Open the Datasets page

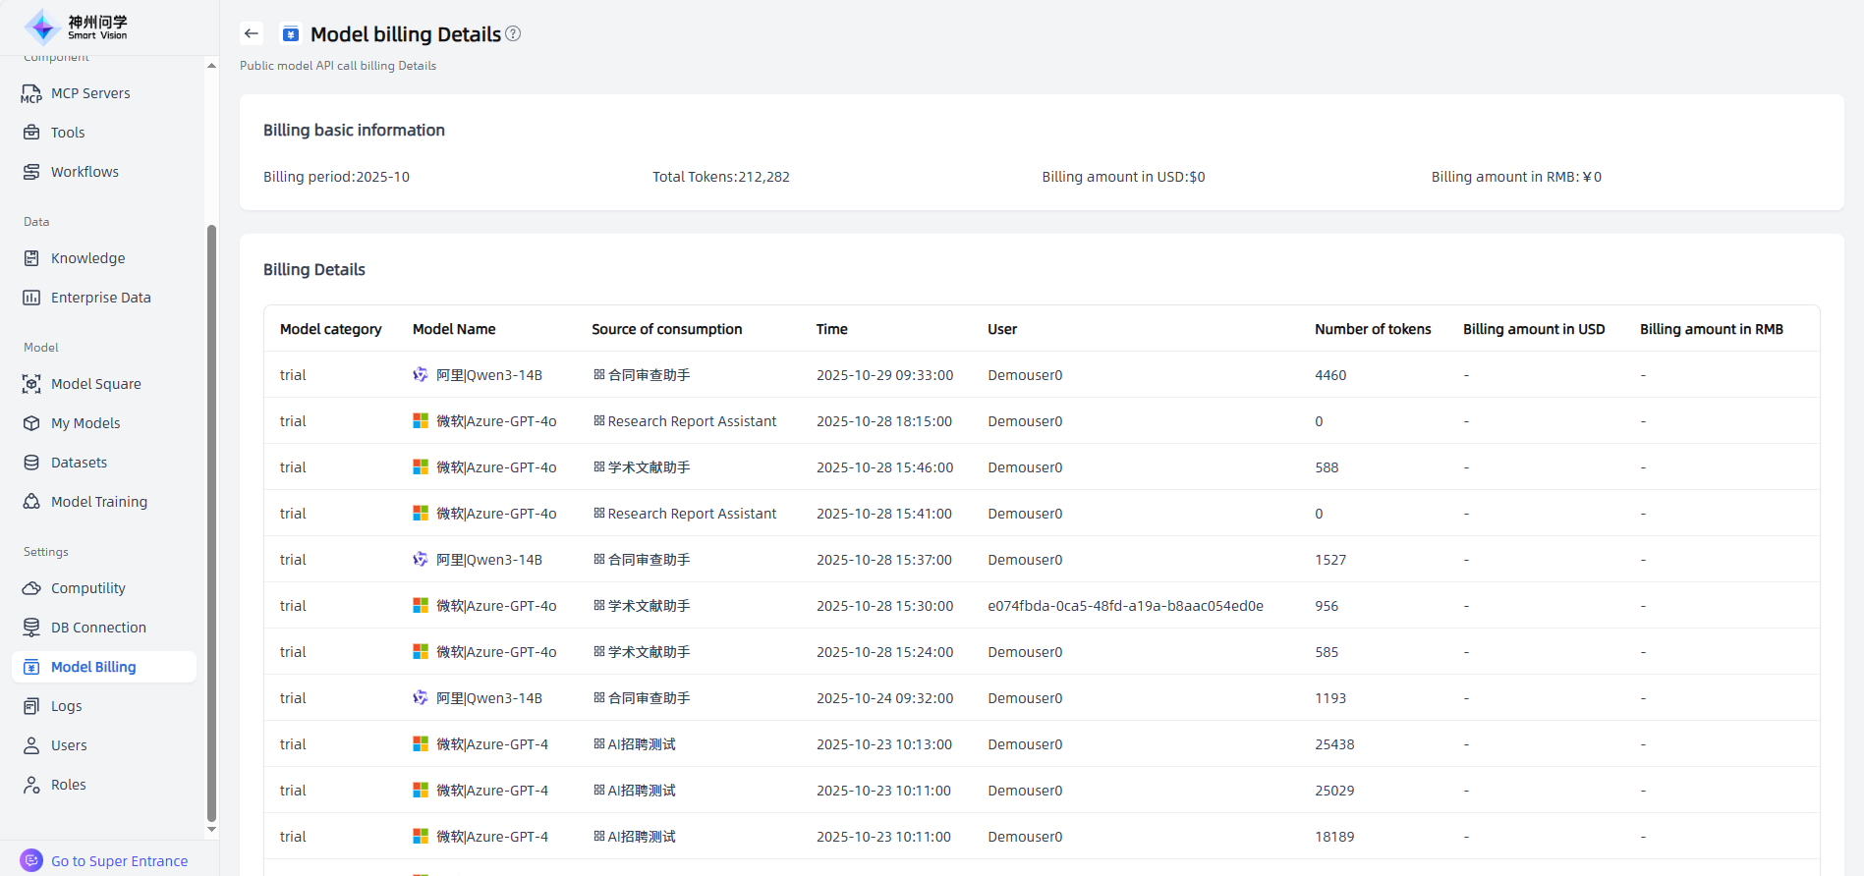click(79, 463)
